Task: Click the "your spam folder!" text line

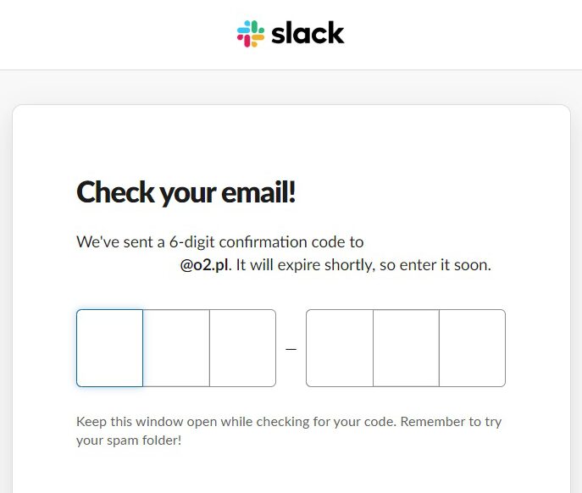Action: (x=129, y=440)
